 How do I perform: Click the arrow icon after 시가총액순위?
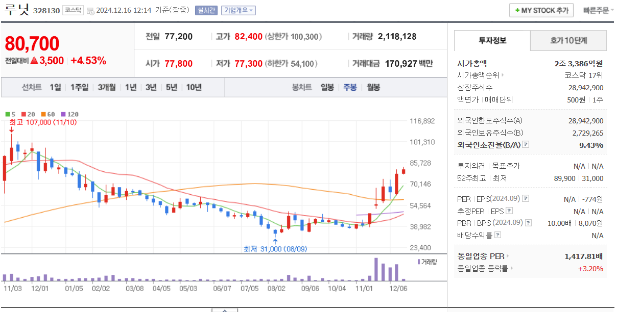point(503,75)
